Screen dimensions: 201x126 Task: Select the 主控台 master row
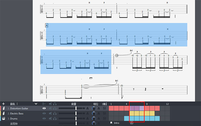point(14,123)
